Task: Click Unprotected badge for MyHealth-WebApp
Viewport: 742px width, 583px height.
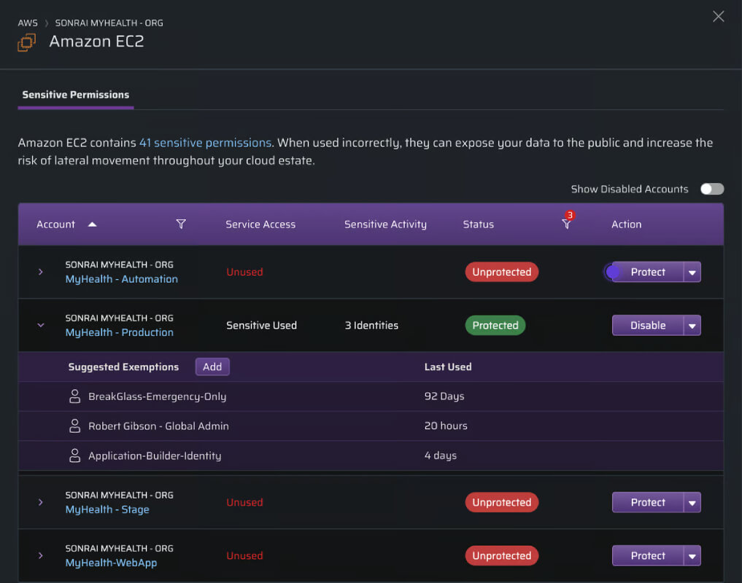Action: (502, 555)
